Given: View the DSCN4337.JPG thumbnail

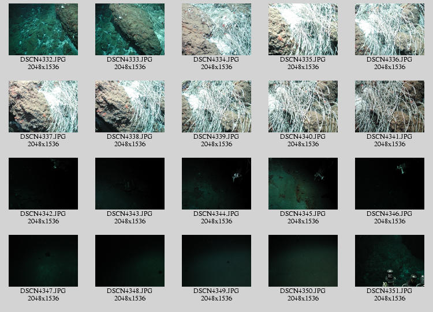Looking at the screenshot, I should (43, 106).
